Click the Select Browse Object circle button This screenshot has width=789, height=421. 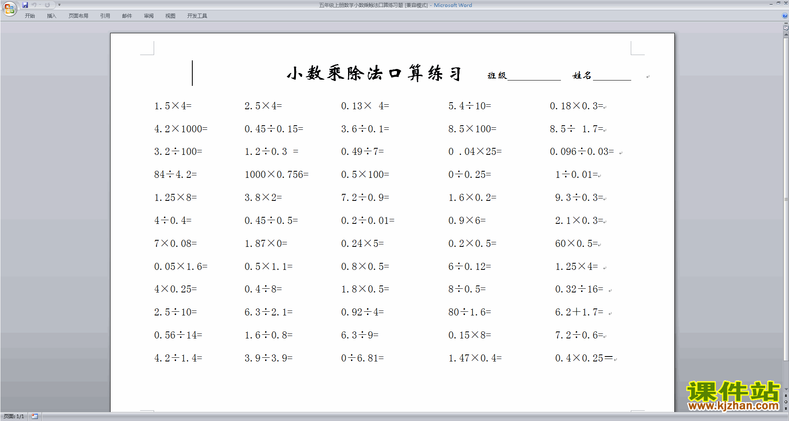pos(786,402)
